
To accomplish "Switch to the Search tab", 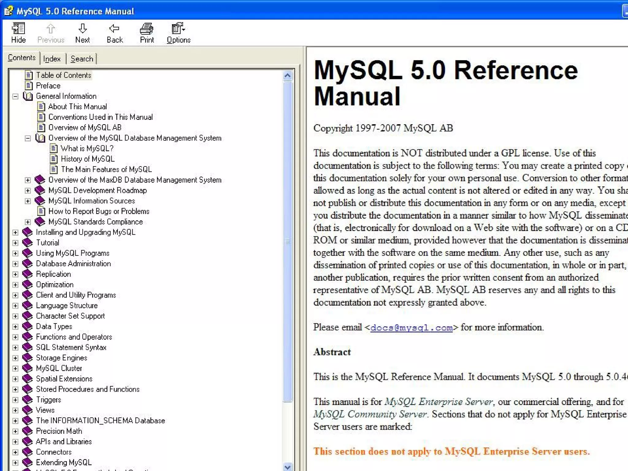I will point(82,59).
